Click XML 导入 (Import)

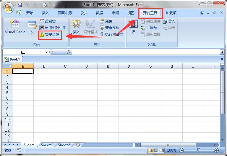[x=169, y=21]
